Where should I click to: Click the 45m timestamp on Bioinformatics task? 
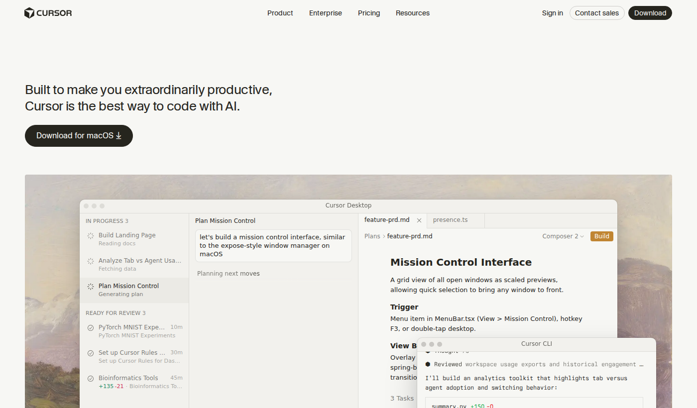click(177, 378)
